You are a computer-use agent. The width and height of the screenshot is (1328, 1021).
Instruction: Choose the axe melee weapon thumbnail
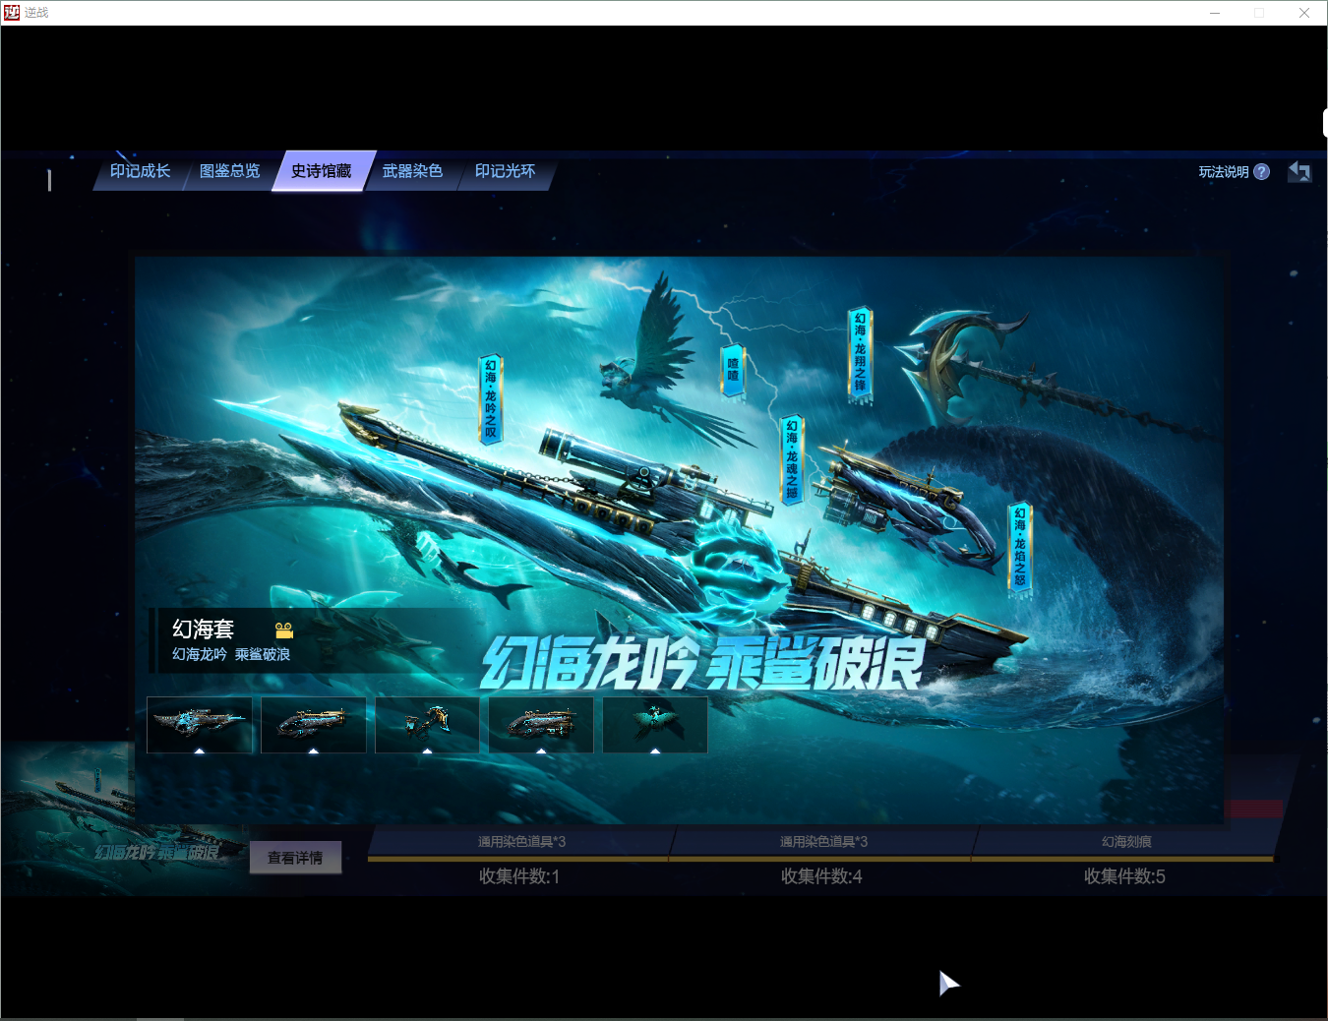tap(427, 725)
